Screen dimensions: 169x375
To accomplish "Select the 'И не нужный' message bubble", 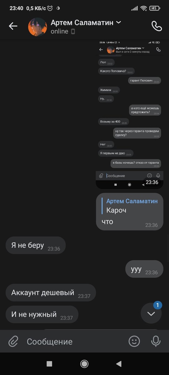I will pos(42,314).
